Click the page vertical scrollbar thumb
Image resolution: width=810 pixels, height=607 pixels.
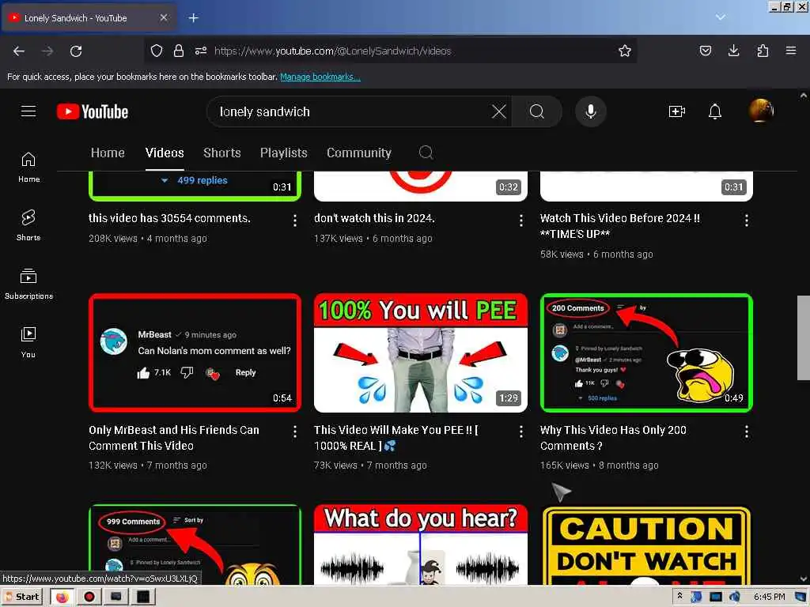tap(804, 338)
